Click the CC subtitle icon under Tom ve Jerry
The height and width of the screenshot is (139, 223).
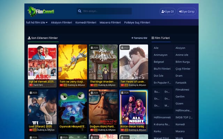pyautogui.click(x=65, y=85)
